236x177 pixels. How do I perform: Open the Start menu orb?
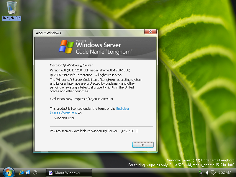(9, 173)
